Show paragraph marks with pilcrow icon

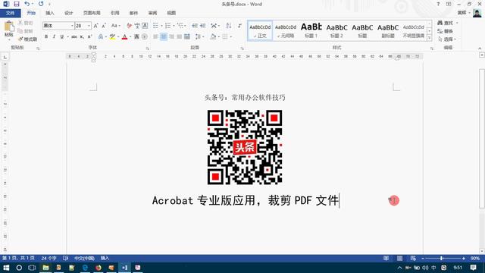pos(239,26)
